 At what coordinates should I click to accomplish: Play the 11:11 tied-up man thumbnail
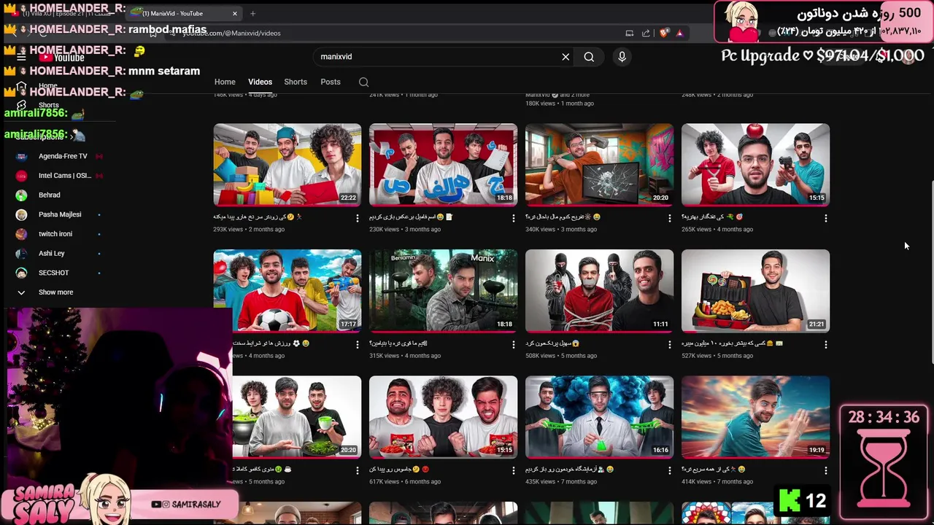pos(599,291)
